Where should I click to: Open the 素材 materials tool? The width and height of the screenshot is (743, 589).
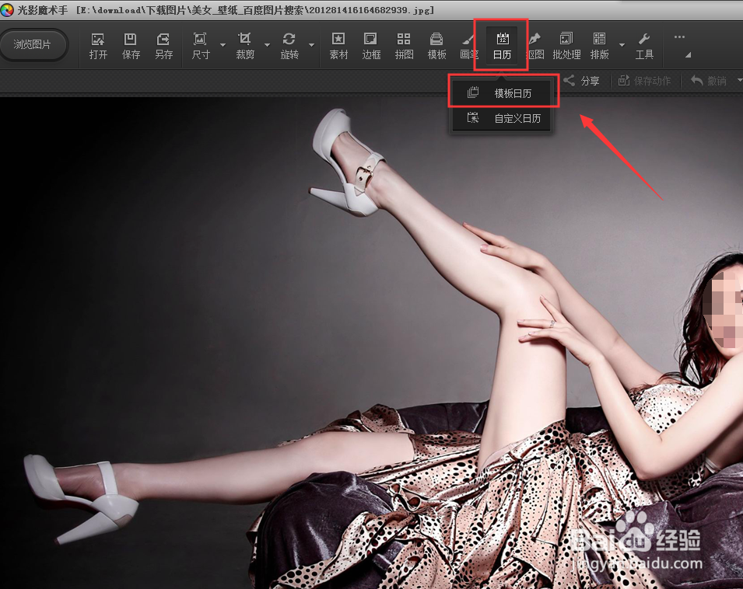[x=338, y=46]
